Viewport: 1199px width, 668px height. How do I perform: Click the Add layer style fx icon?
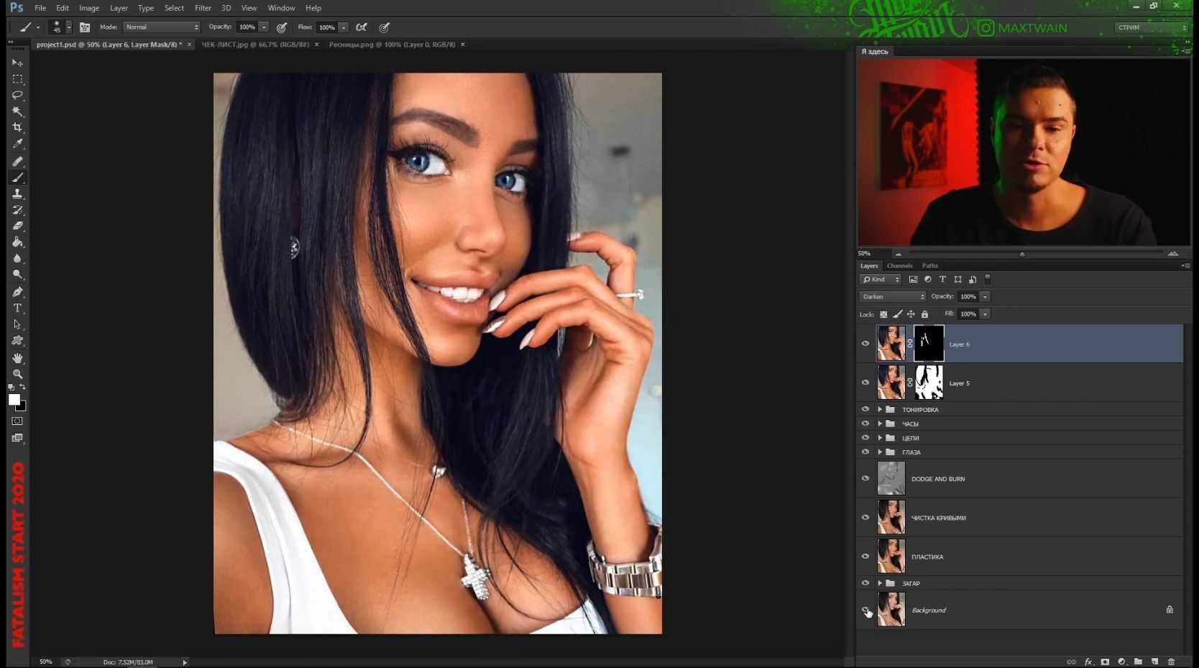pyautogui.click(x=1088, y=662)
